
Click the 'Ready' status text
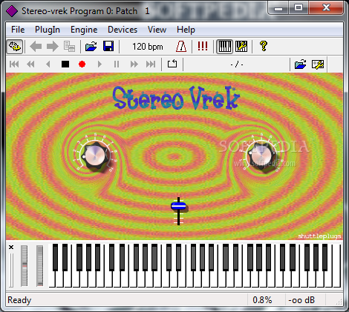tap(19, 300)
